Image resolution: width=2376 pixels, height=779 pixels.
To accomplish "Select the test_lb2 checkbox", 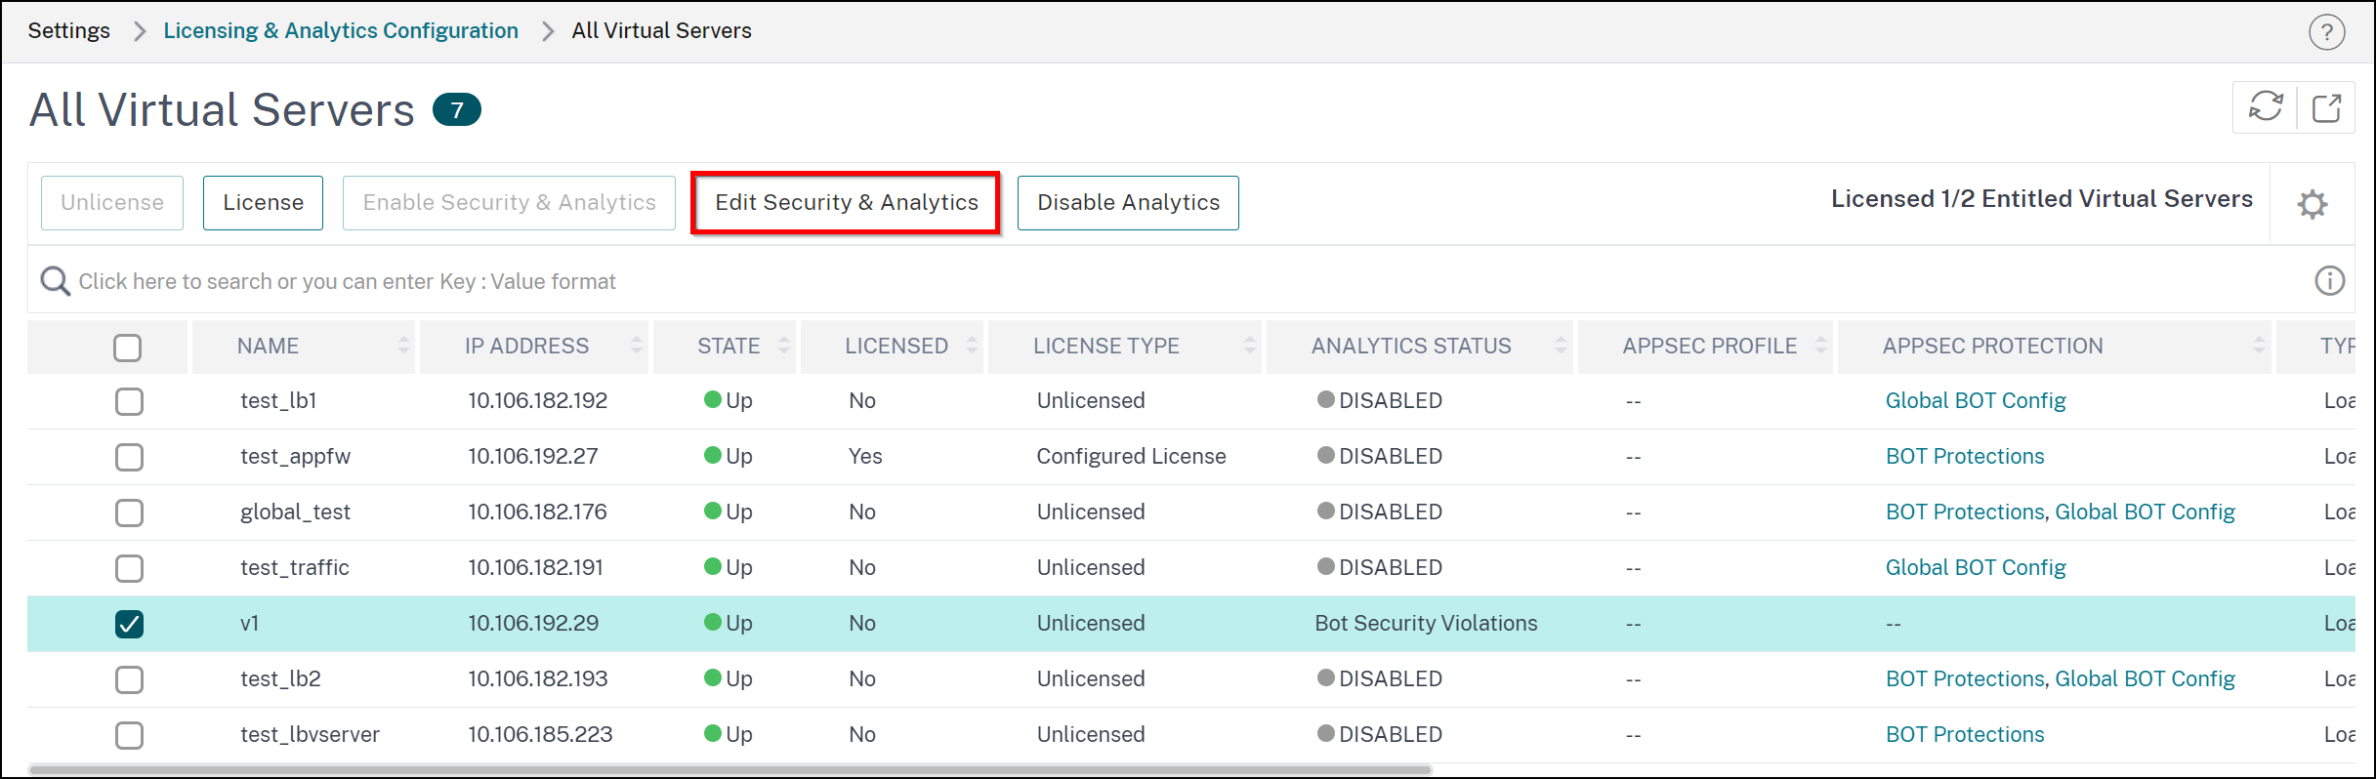I will (129, 679).
